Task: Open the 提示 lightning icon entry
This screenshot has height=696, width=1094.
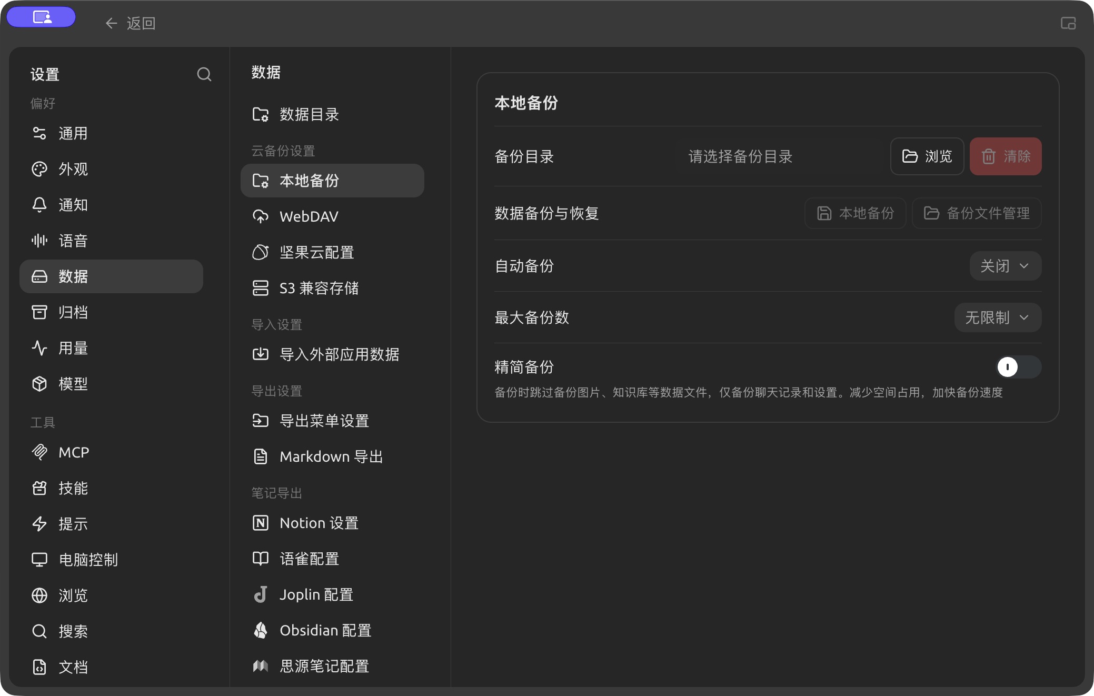Action: coord(39,524)
